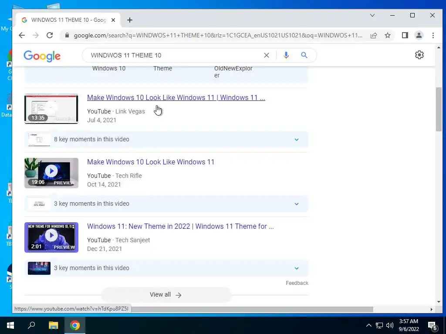The height and width of the screenshot is (334, 446).
Task: Open the Chrome side panel icon
Action: (x=405, y=35)
